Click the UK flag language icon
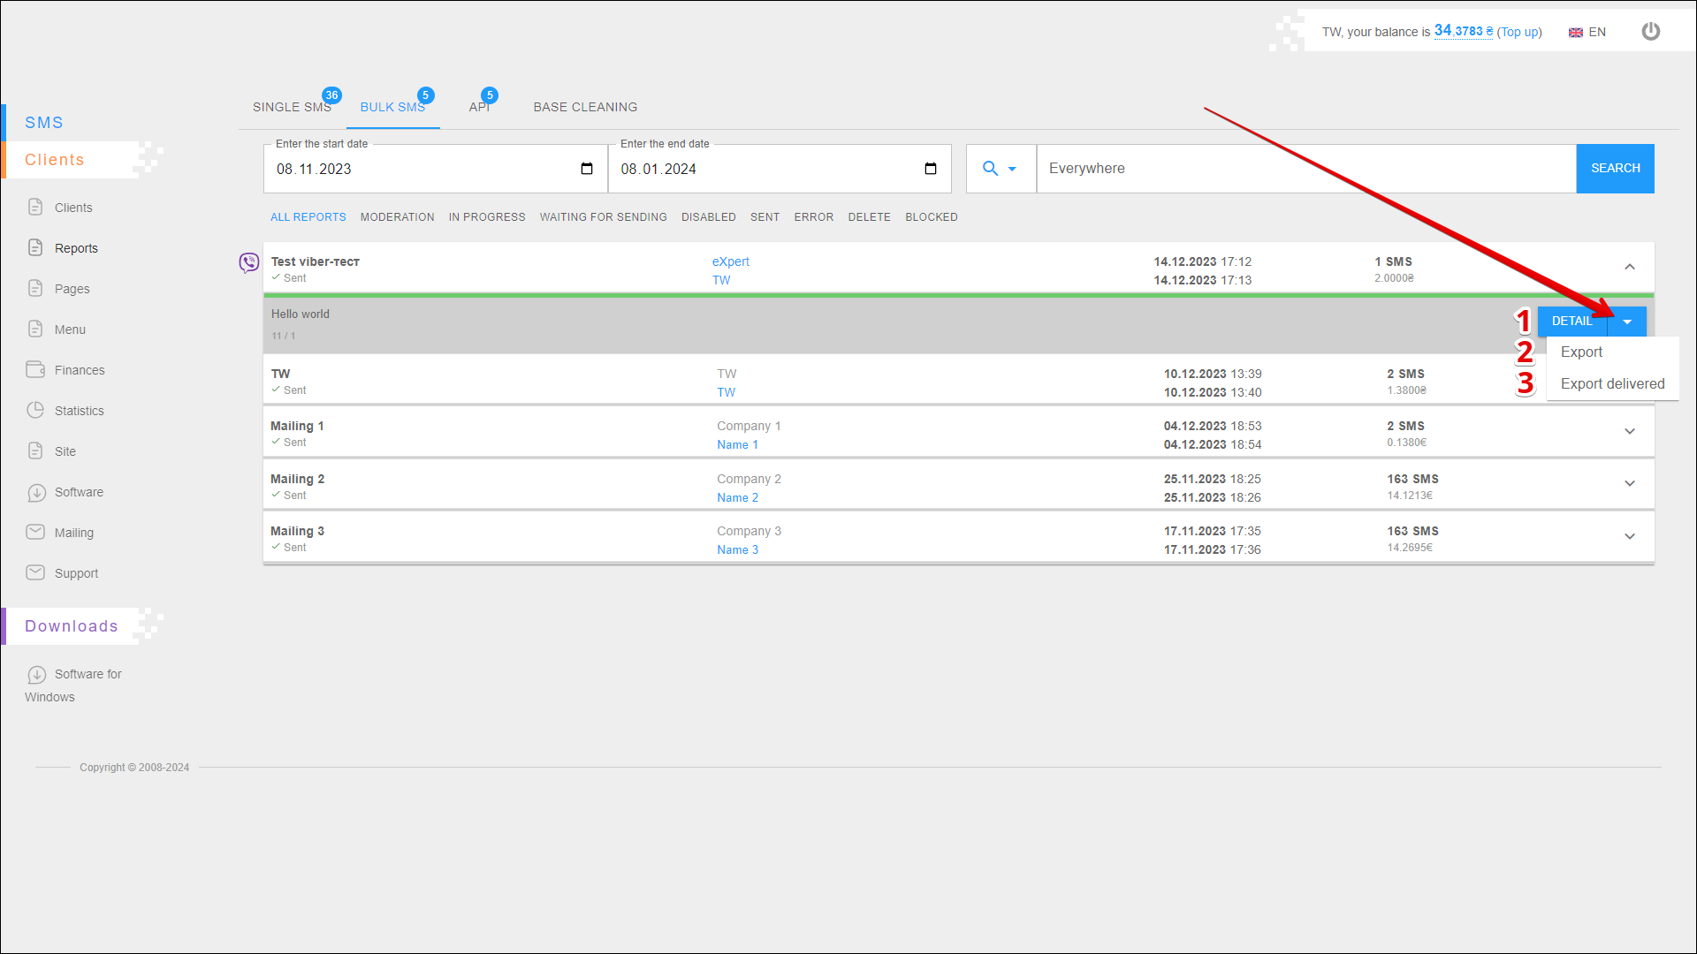 [1576, 33]
